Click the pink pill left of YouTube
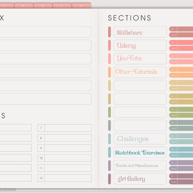Image resolution: width=193 pixels, height=193 pixels. coord(109,59)
